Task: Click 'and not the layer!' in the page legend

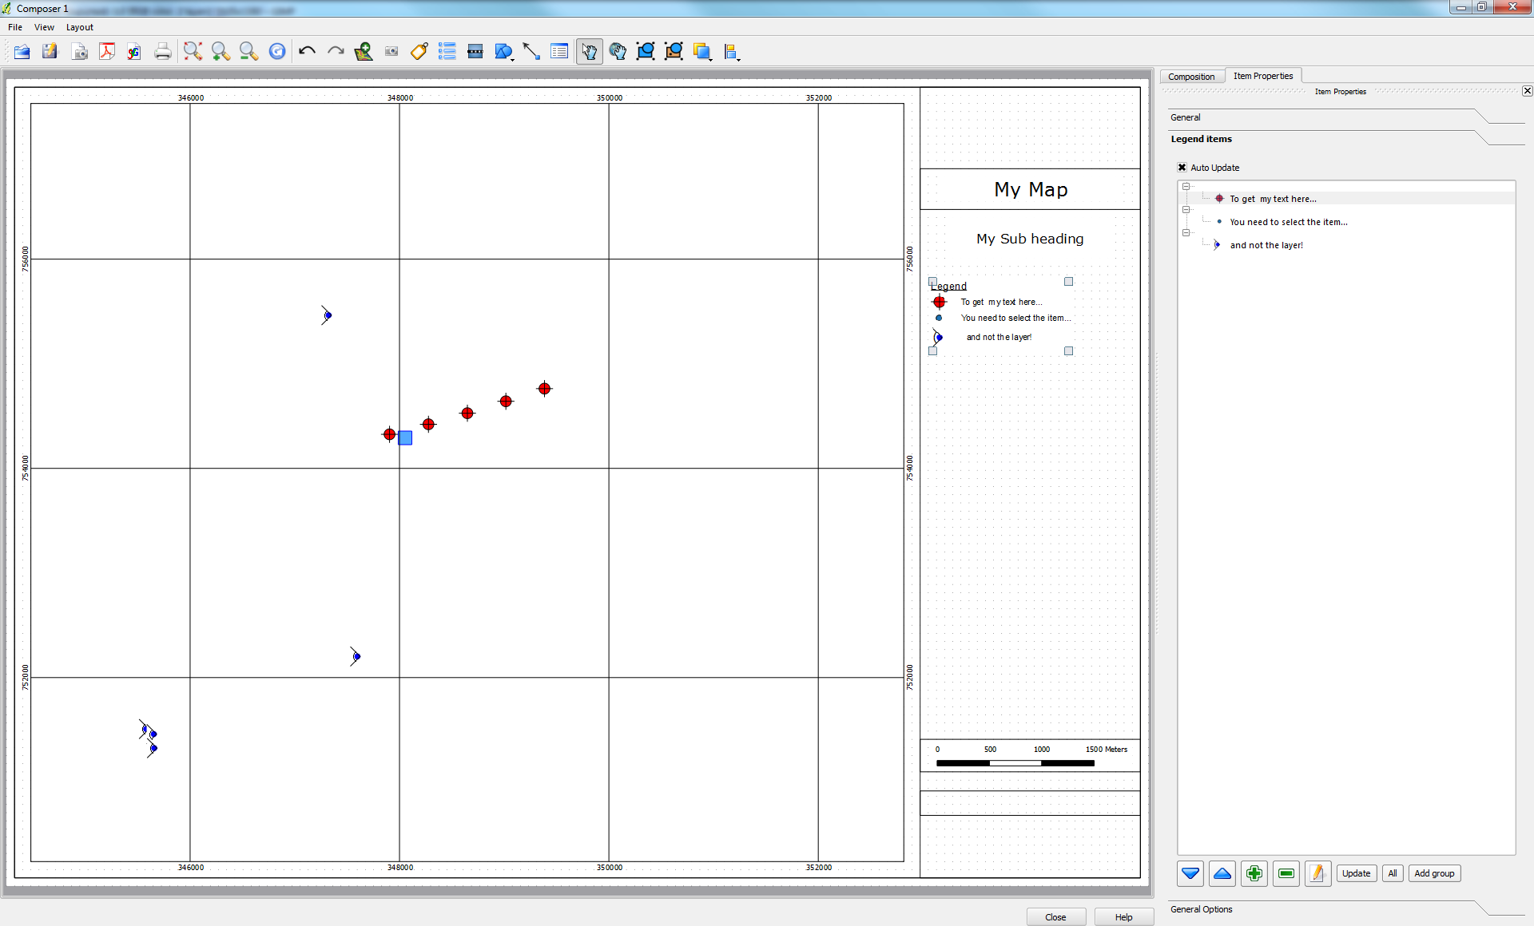Action: 999,338
